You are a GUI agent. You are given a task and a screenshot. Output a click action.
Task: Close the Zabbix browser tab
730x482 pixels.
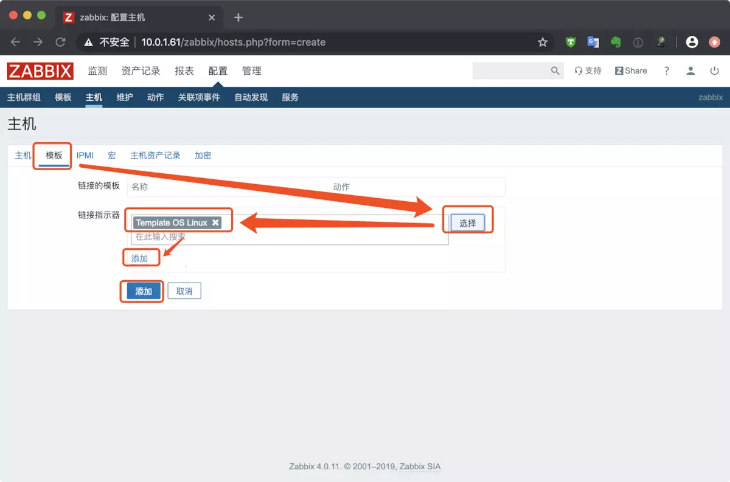tap(212, 18)
